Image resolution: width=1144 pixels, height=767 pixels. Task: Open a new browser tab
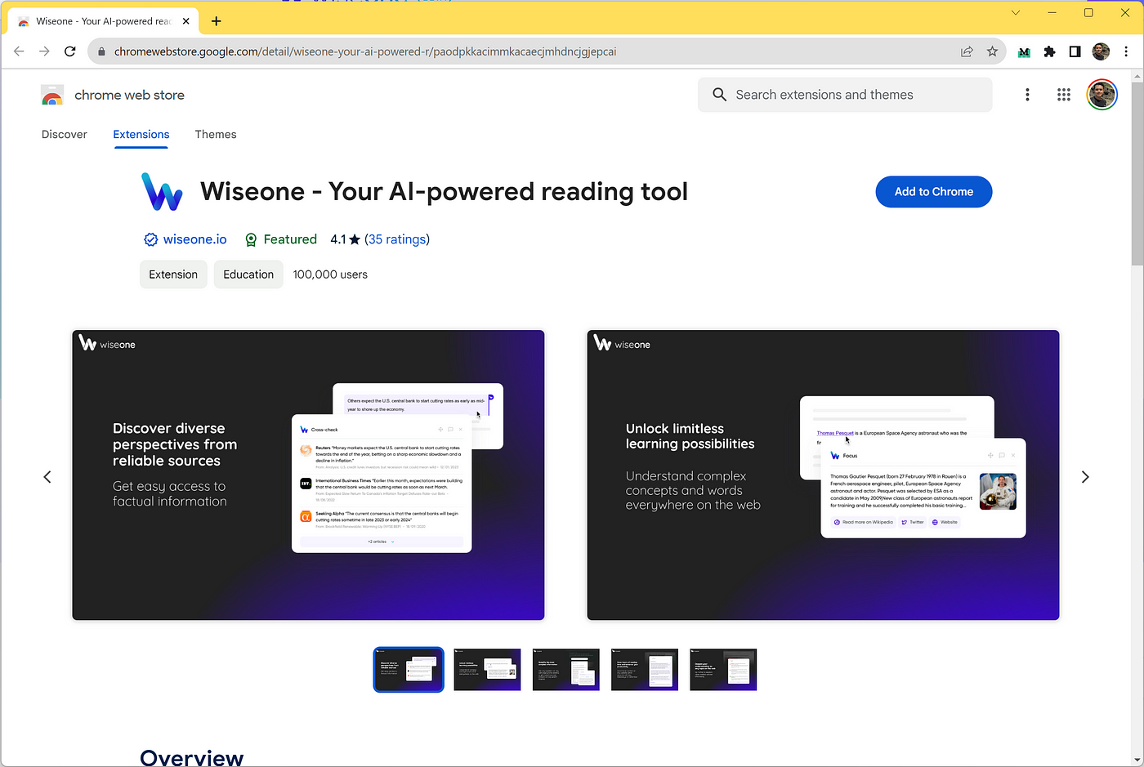216,21
